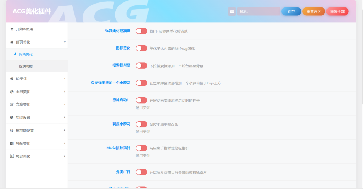The image size is (363, 189).
Task: Click the frame icon beside 局部美化
Action: click(x=12, y=156)
